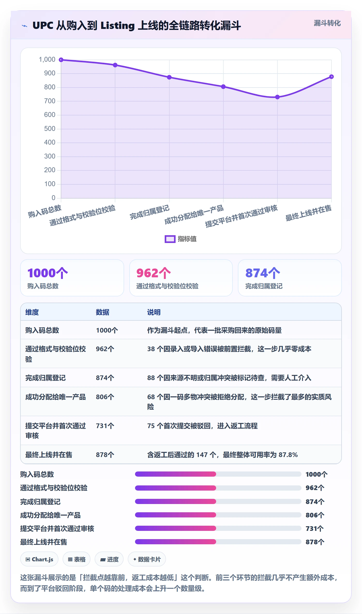
Task: Click the 1000个 cell in the table
Action: tap(107, 330)
